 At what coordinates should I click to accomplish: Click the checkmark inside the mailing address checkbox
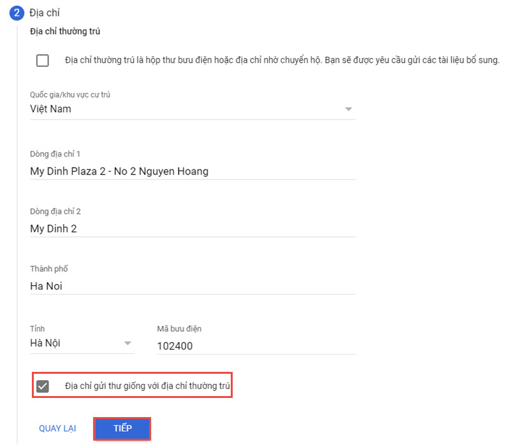click(x=42, y=385)
